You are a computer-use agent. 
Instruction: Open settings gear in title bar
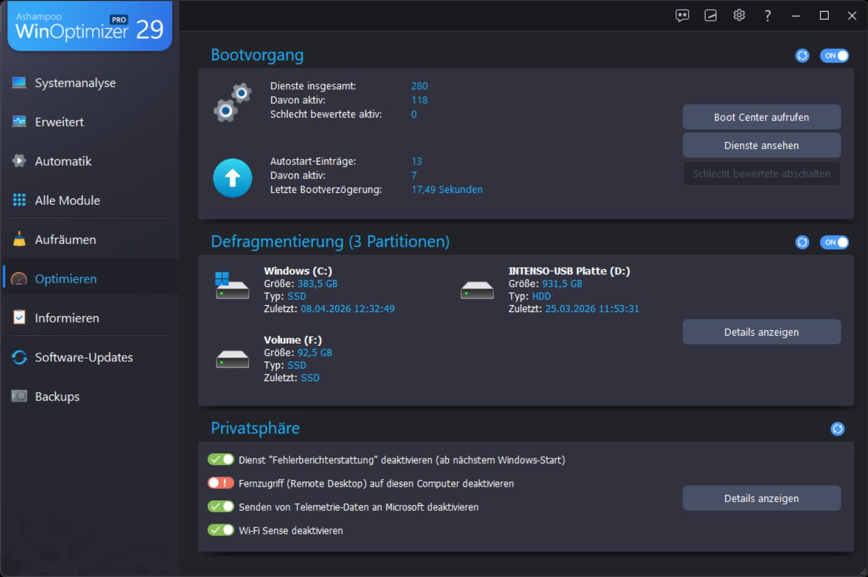(739, 15)
